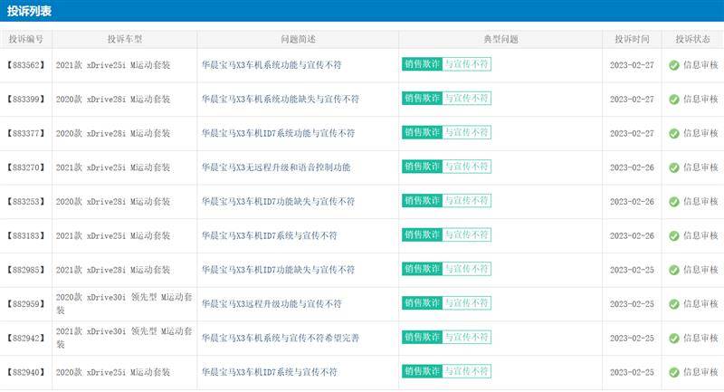Click 销售欺诈 tag in row 882985
724x392 pixels.
tap(422, 269)
